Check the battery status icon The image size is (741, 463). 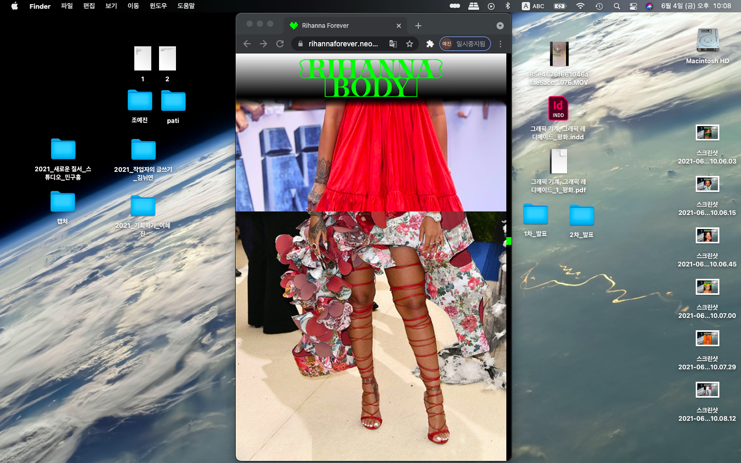560,6
